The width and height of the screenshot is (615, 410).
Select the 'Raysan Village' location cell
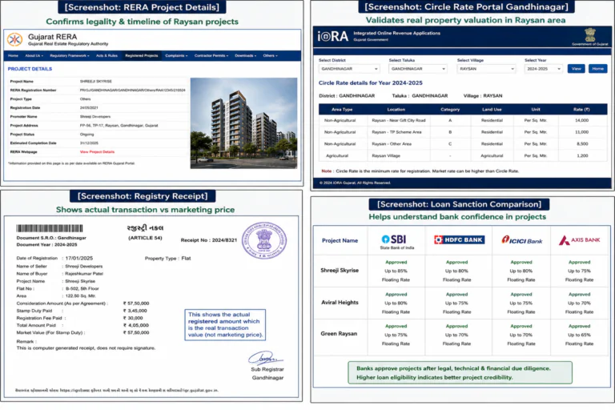pos(386,156)
